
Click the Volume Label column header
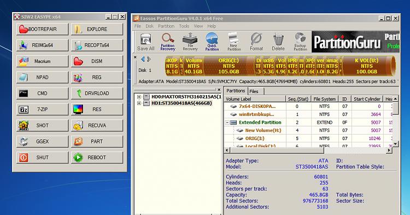coord(255,99)
